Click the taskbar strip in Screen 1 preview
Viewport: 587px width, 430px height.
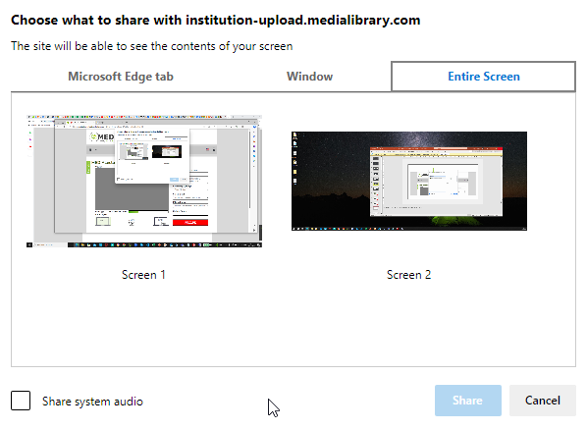144,245
